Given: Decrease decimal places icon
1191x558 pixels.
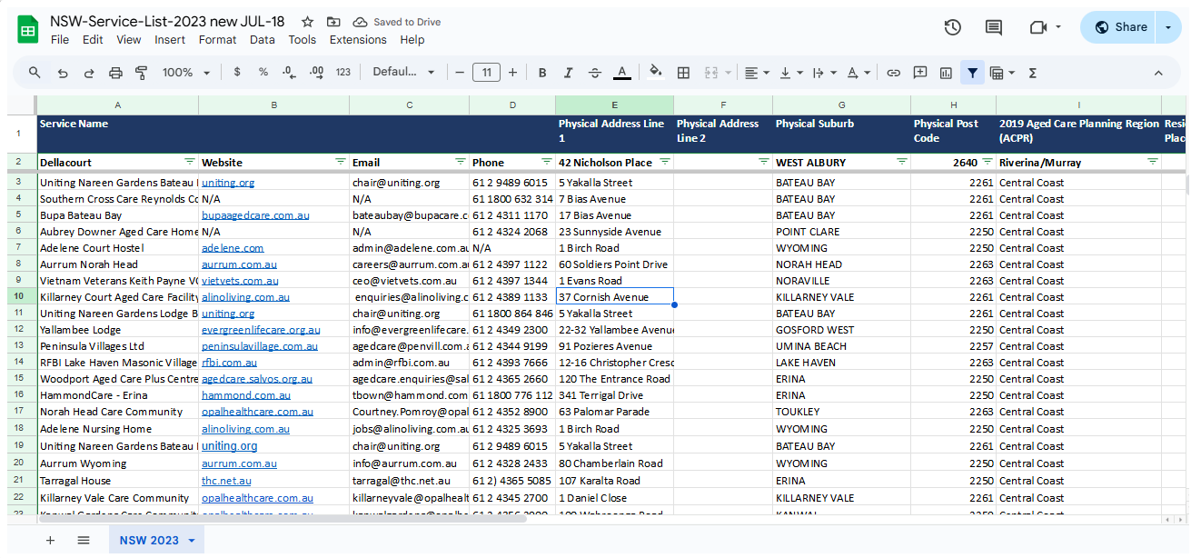Looking at the screenshot, I should pyautogui.click(x=290, y=73).
